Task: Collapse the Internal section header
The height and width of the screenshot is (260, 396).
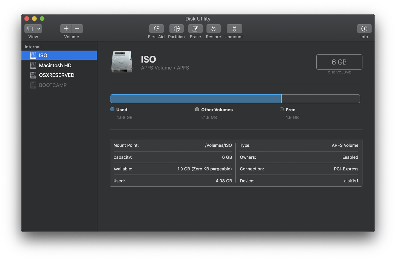Action: [x=32, y=47]
